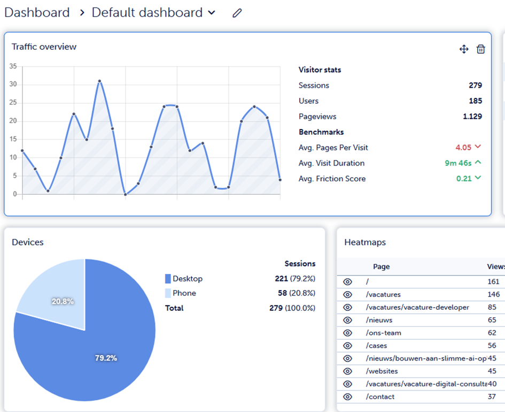Click the Avg. Friction Score label

point(332,179)
